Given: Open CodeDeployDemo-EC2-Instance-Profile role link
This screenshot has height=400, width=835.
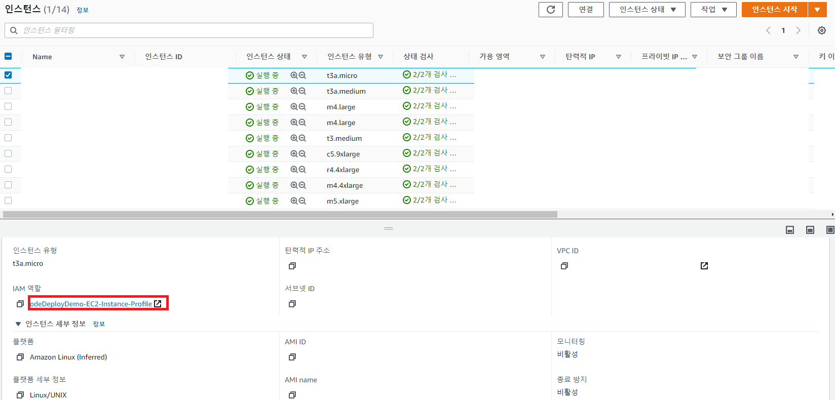Looking at the screenshot, I should (91, 304).
